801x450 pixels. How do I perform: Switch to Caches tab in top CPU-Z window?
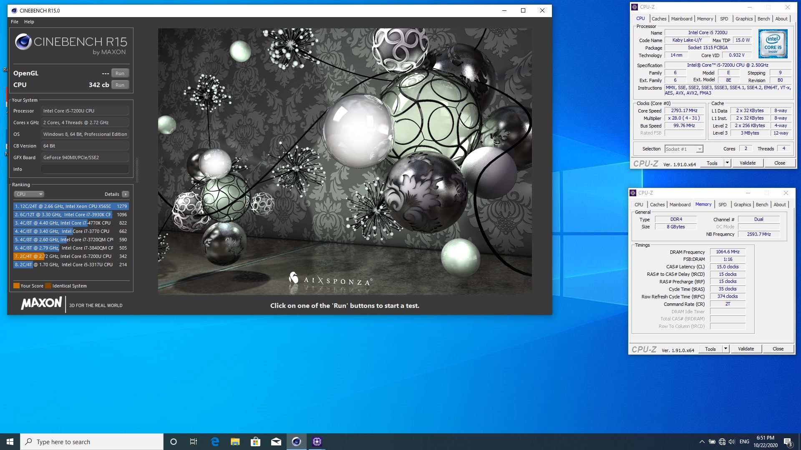tap(659, 19)
